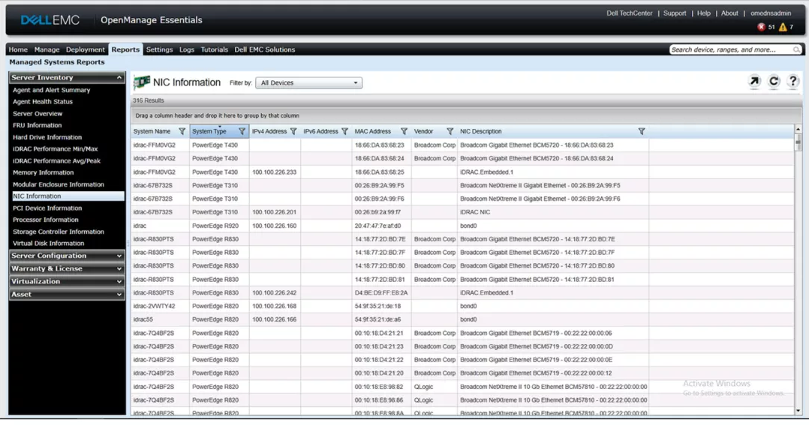Sort by Vendor column header
This screenshot has width=809, height=425.
coord(423,131)
